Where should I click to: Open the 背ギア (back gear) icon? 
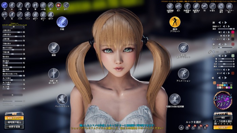click(51, 15)
